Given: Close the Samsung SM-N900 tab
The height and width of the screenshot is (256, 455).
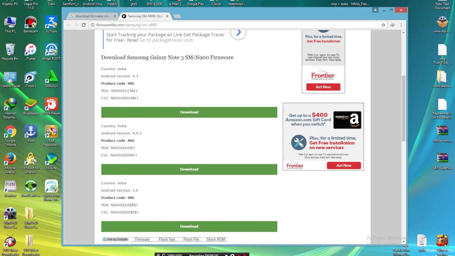Looking at the screenshot, I should tap(167, 16).
